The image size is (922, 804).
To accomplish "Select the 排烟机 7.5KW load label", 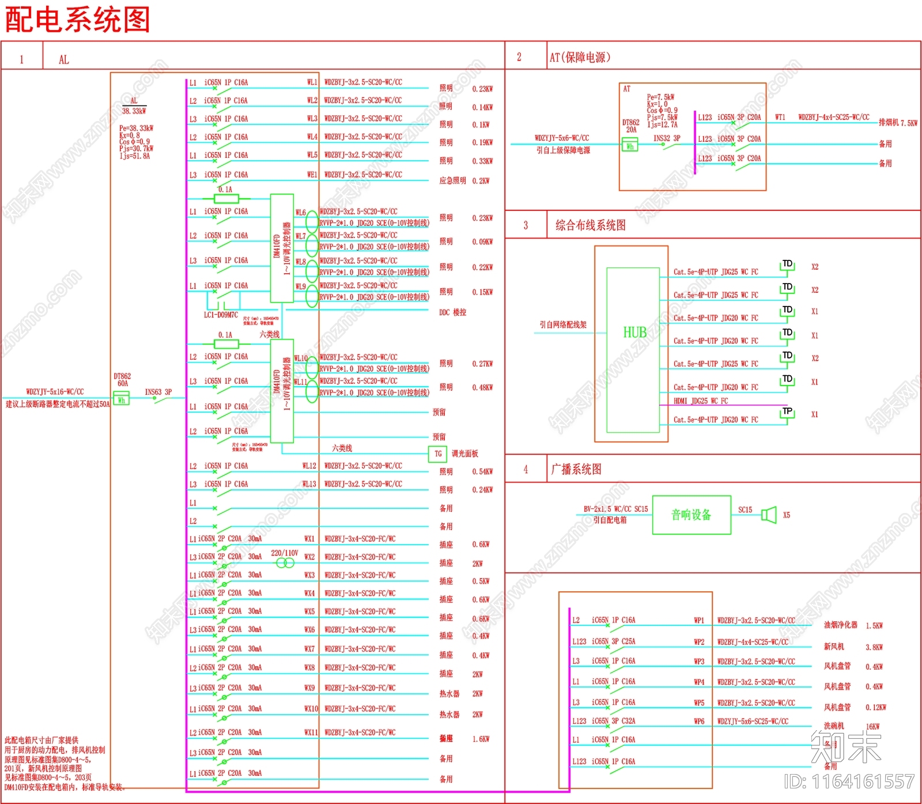I will tap(898, 123).
